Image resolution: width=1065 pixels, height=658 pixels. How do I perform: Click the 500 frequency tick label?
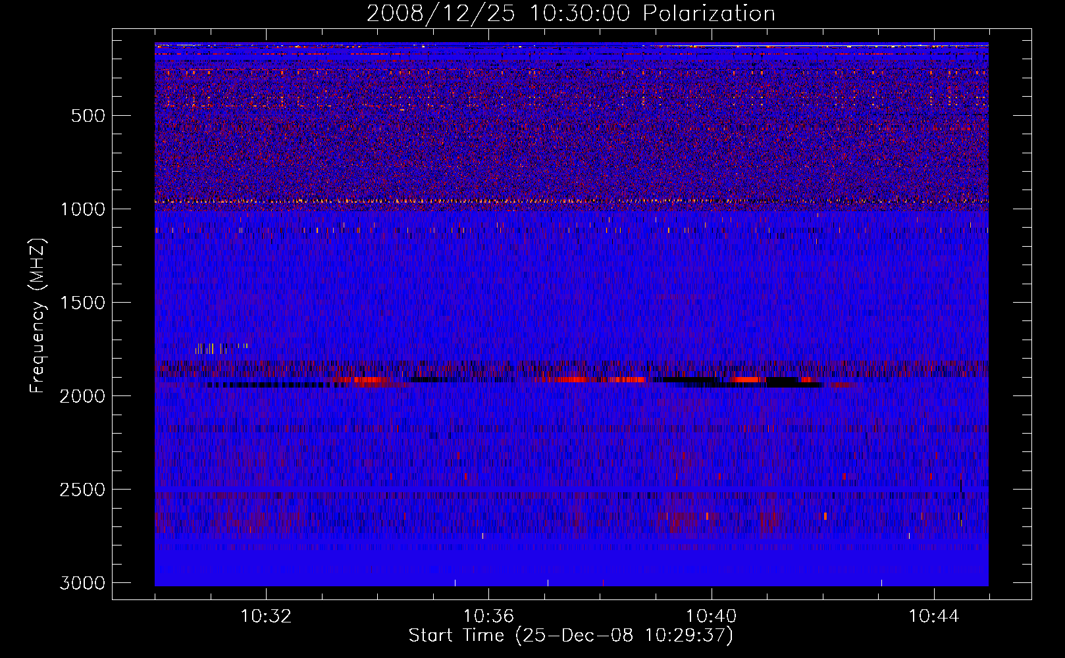88,116
